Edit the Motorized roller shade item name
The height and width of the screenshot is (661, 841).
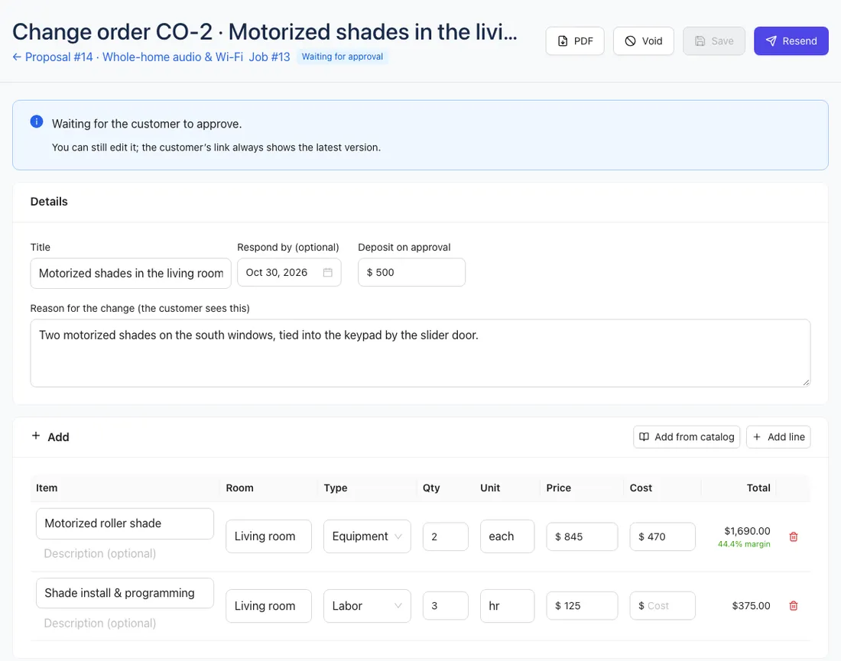125,523
